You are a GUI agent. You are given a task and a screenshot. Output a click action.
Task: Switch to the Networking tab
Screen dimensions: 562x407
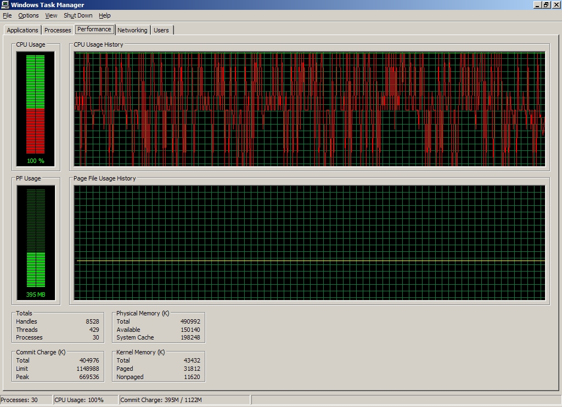tap(132, 30)
